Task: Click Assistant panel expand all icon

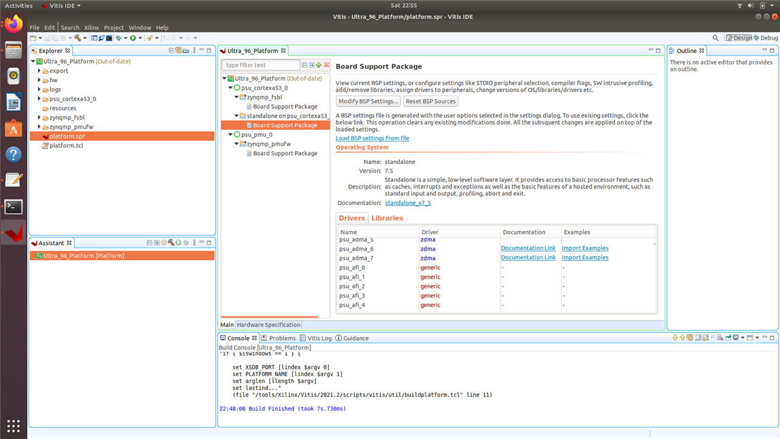Action: pos(157,243)
